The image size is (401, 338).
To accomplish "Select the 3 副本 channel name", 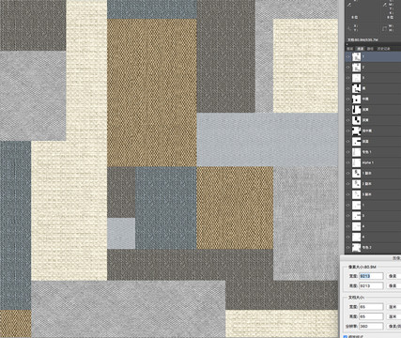I will tap(367, 194).
